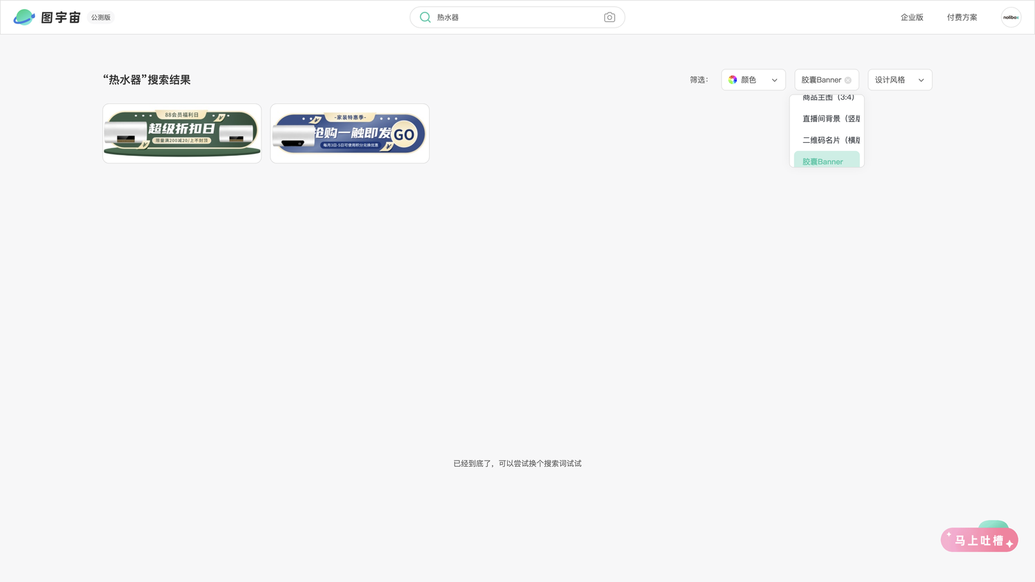Screen dimensions: 1035x582
Task: Click the color wheel icon in 颜色 filter
Action: click(x=733, y=80)
